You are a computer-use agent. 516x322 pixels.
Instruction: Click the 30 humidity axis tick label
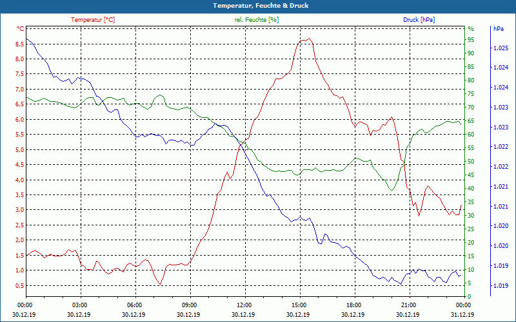471,216
